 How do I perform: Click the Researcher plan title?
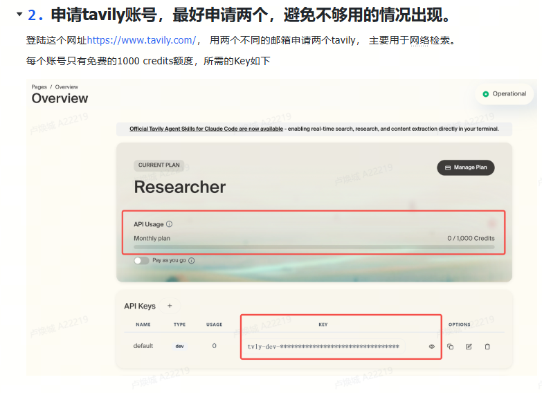pos(180,188)
